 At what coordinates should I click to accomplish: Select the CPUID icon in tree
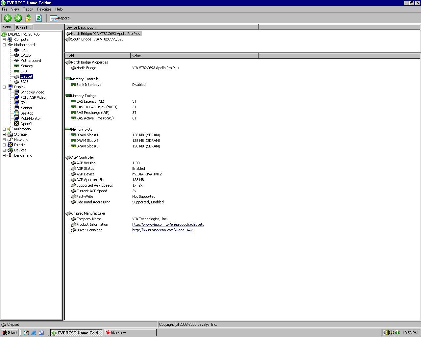click(16, 55)
